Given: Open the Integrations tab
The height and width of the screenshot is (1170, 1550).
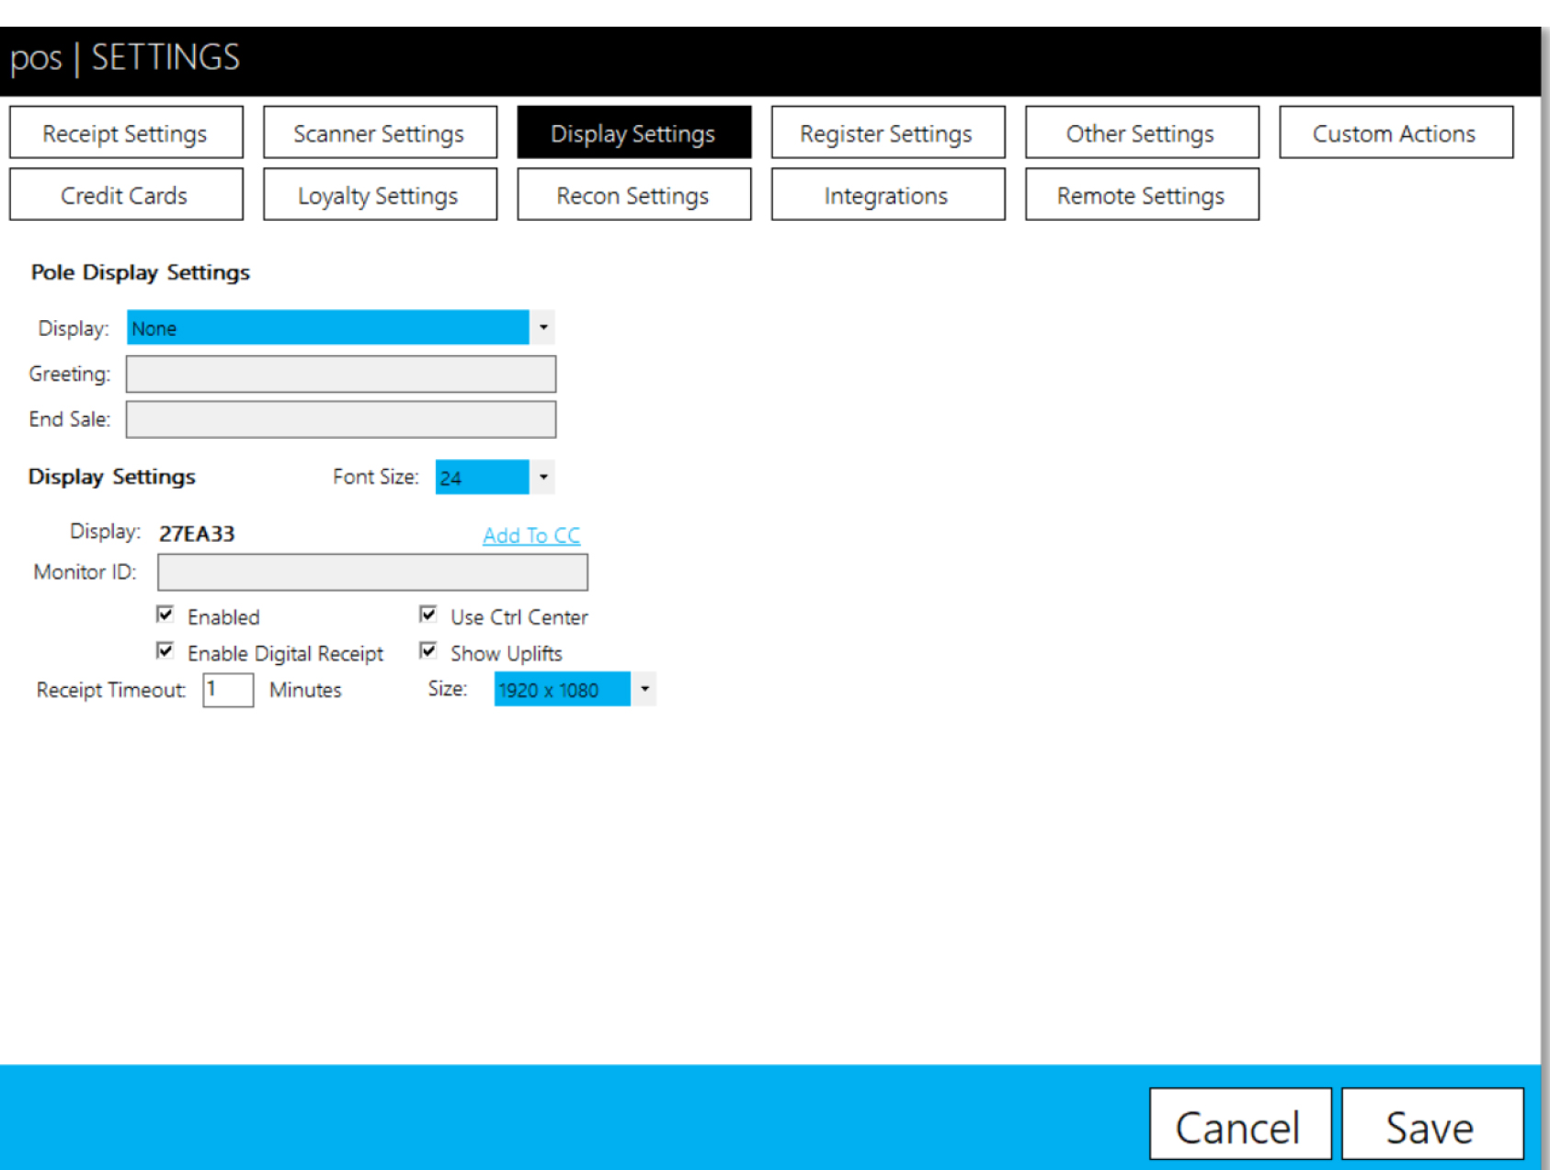Looking at the screenshot, I should [887, 194].
